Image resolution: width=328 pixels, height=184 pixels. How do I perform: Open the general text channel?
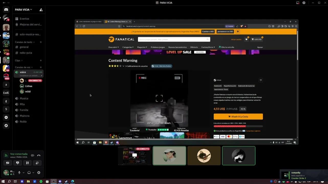click(24, 47)
